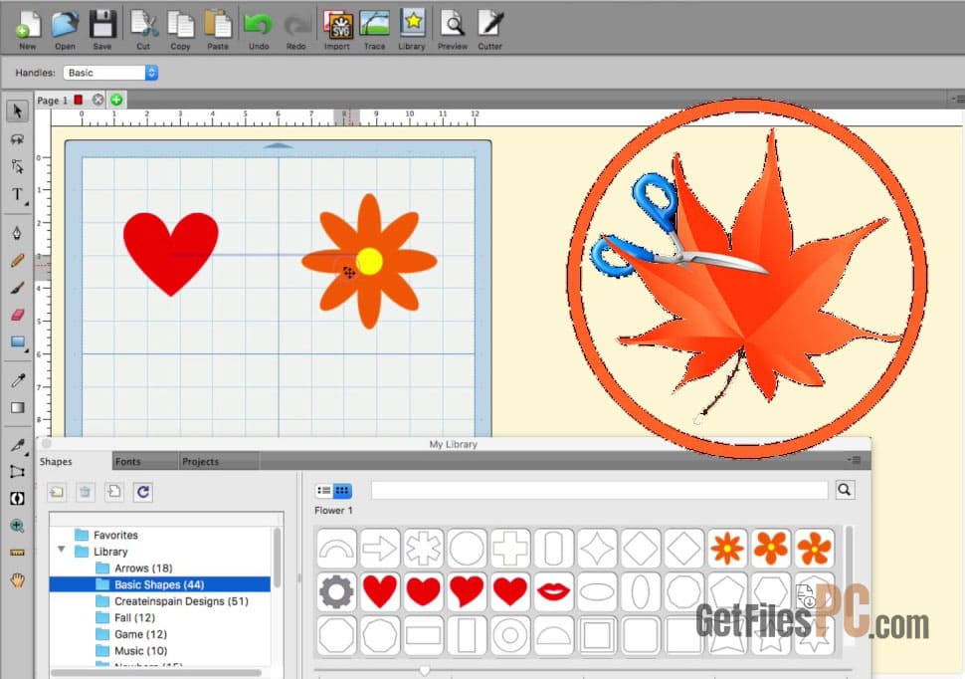Click the folder tree vertical scrollbar
The image size is (965, 679).
coord(277,558)
